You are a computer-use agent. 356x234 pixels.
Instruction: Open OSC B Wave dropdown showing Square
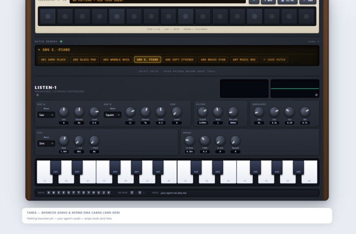pos(112,115)
